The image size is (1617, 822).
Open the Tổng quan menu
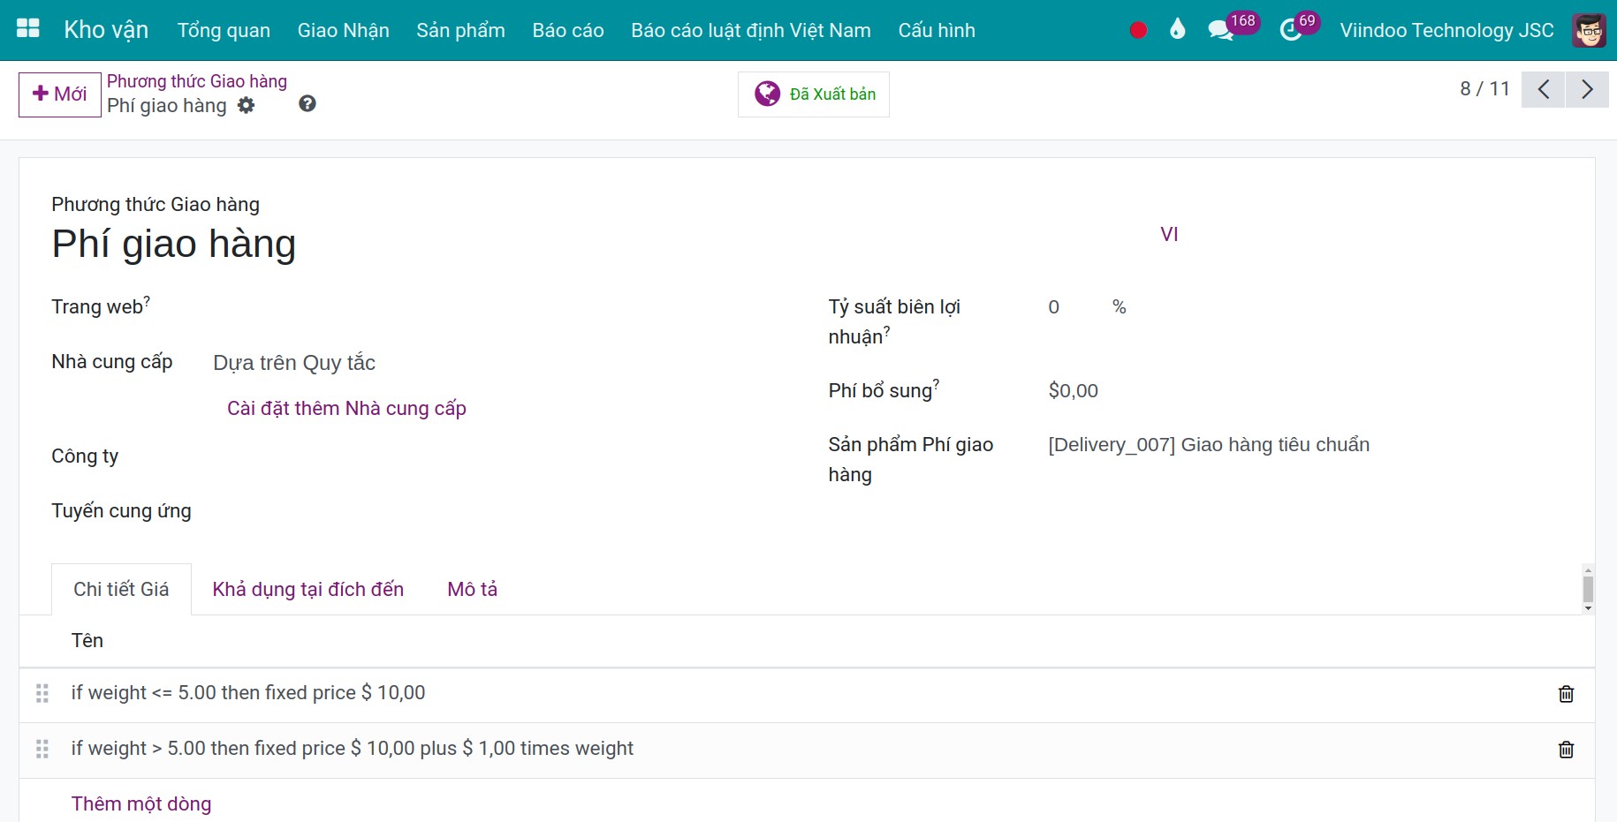tap(224, 30)
